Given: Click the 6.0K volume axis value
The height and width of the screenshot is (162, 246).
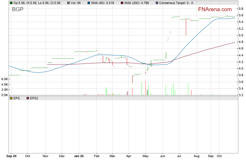Looking at the screenshot, I should (4, 79).
